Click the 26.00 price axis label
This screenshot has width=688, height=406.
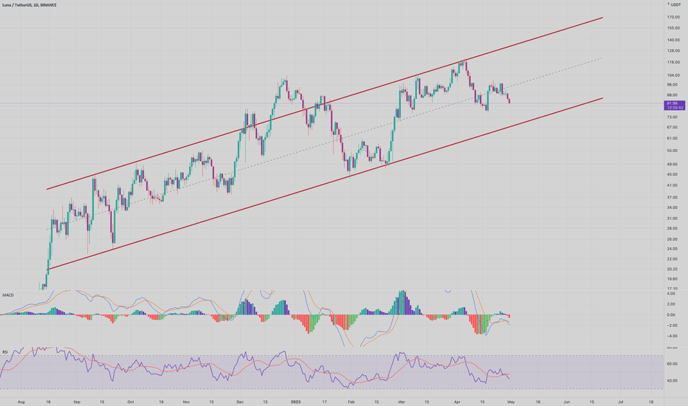point(672,239)
